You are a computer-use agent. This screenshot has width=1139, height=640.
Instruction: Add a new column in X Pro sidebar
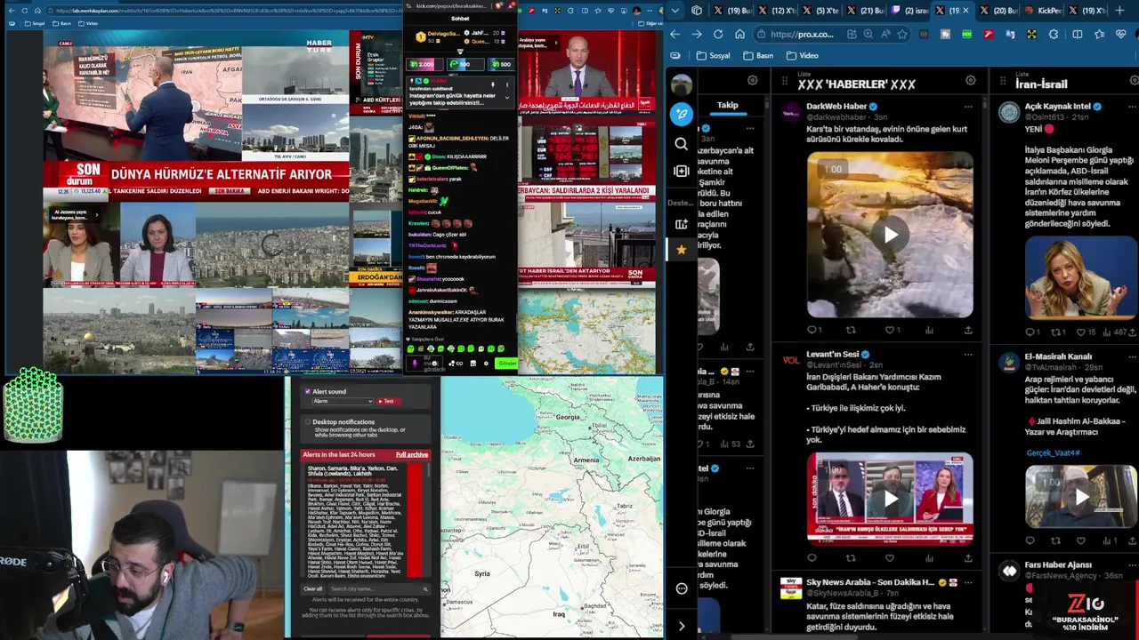click(682, 171)
